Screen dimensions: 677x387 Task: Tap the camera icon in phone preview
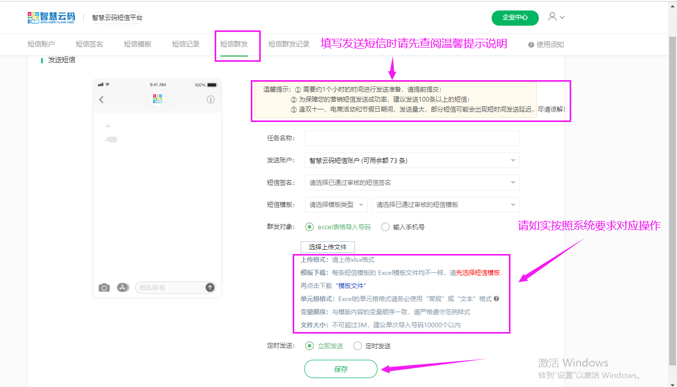click(x=104, y=288)
